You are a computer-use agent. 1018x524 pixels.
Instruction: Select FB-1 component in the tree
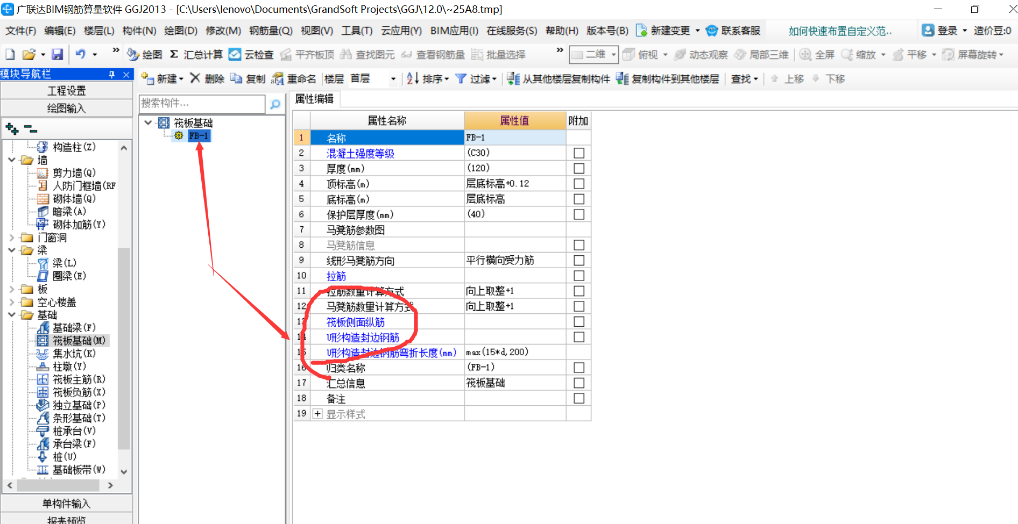click(x=198, y=136)
